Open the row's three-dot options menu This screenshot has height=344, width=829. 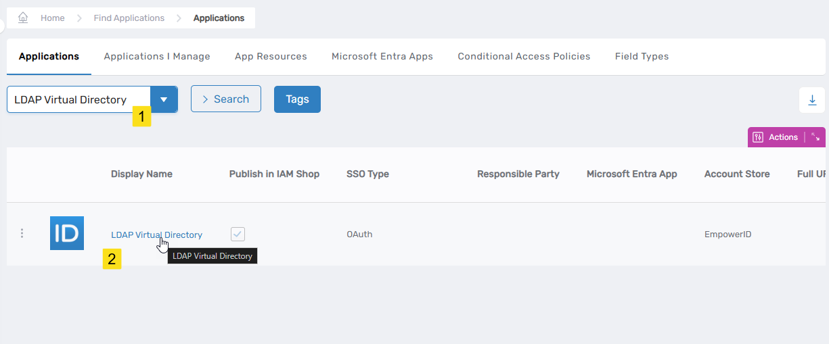pyautogui.click(x=22, y=233)
